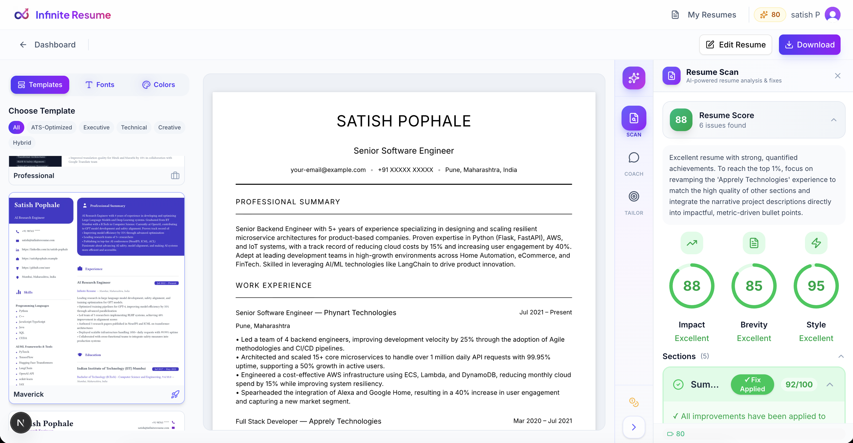This screenshot has height=443, width=853.
Task: Click the rocket icon on Maverick template
Action: pyautogui.click(x=175, y=394)
